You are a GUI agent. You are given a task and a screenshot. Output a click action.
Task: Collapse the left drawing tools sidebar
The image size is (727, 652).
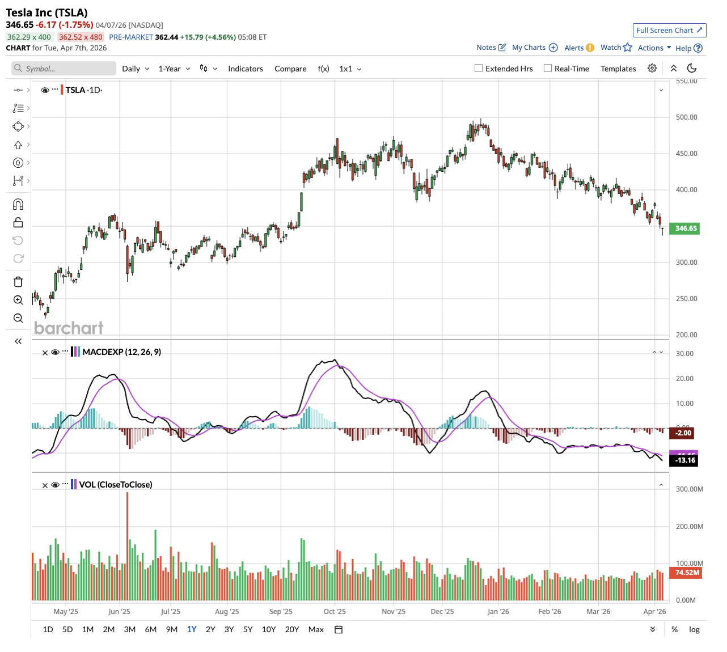click(x=18, y=341)
